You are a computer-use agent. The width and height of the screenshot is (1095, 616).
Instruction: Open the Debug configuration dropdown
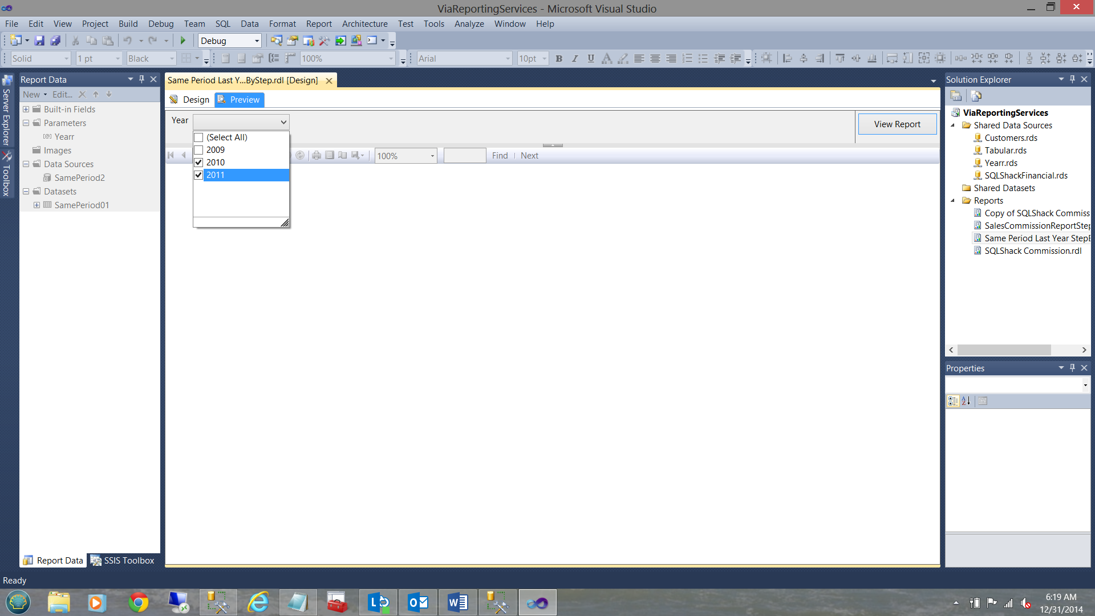coord(257,41)
